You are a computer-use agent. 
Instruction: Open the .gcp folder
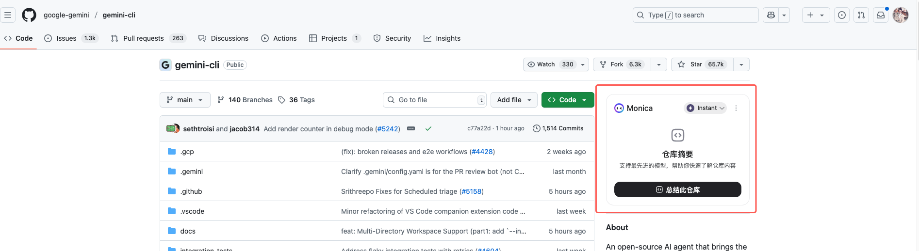pyautogui.click(x=187, y=152)
